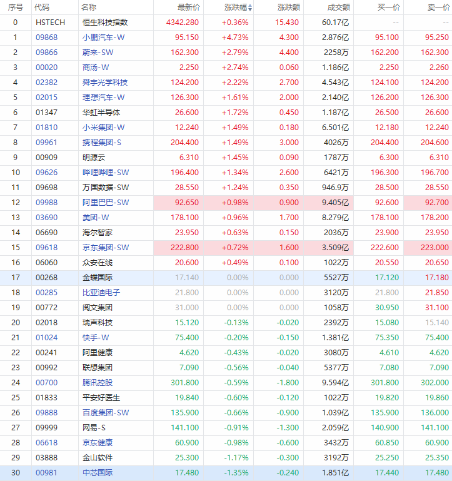Select the 网易-S row name
Image resolution: width=452 pixels, height=481 pixels.
(x=94, y=428)
